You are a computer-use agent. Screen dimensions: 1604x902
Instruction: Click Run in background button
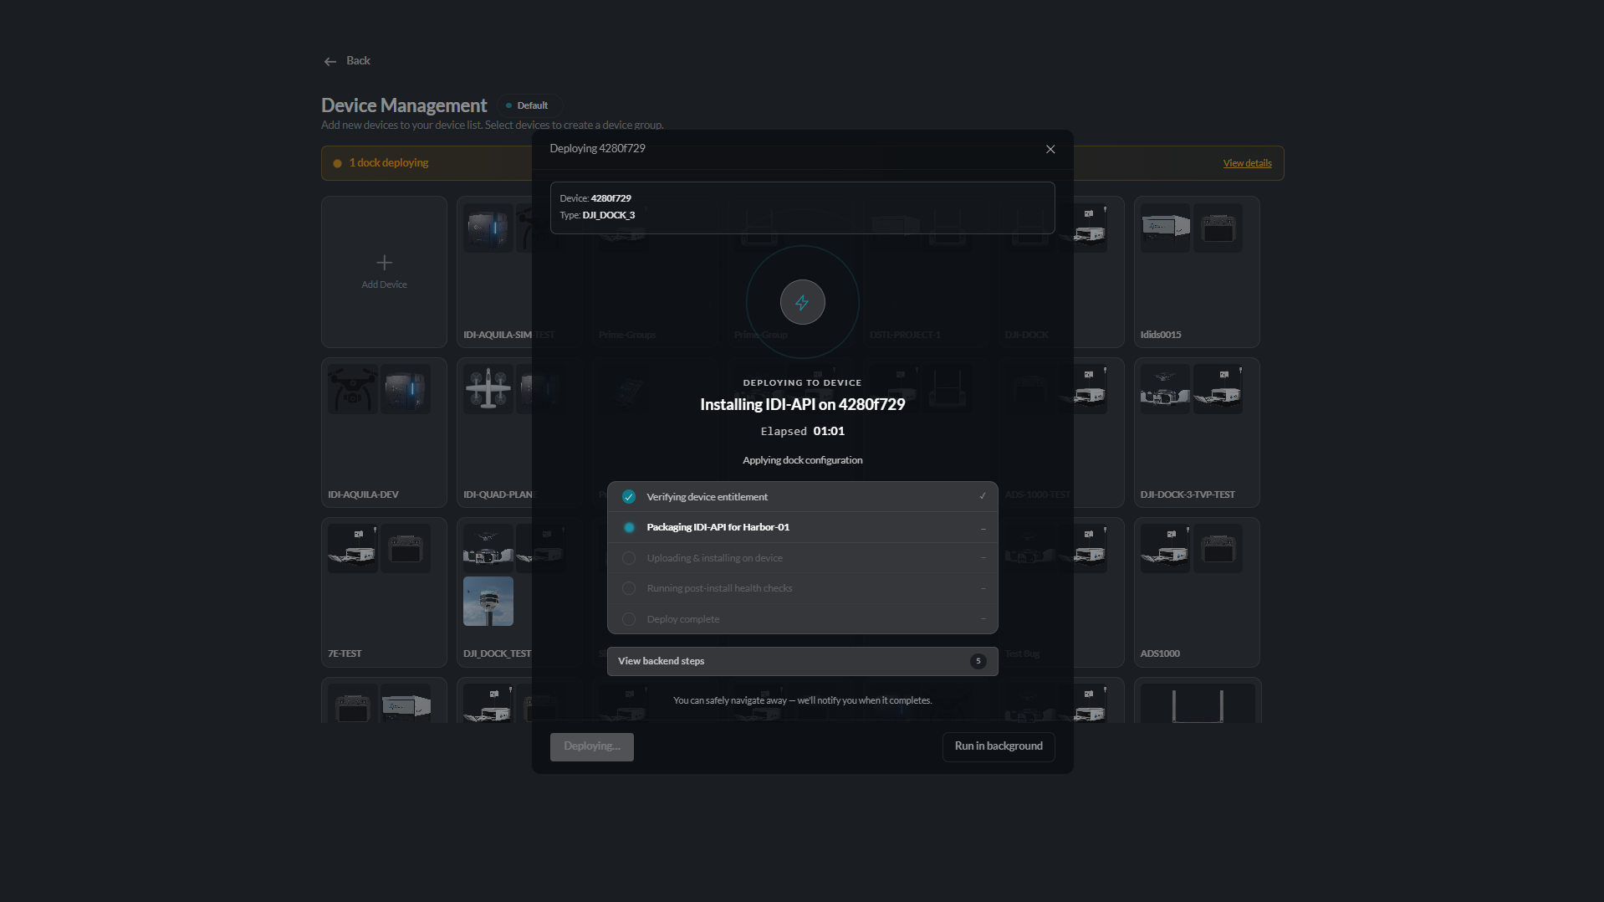[x=999, y=746]
